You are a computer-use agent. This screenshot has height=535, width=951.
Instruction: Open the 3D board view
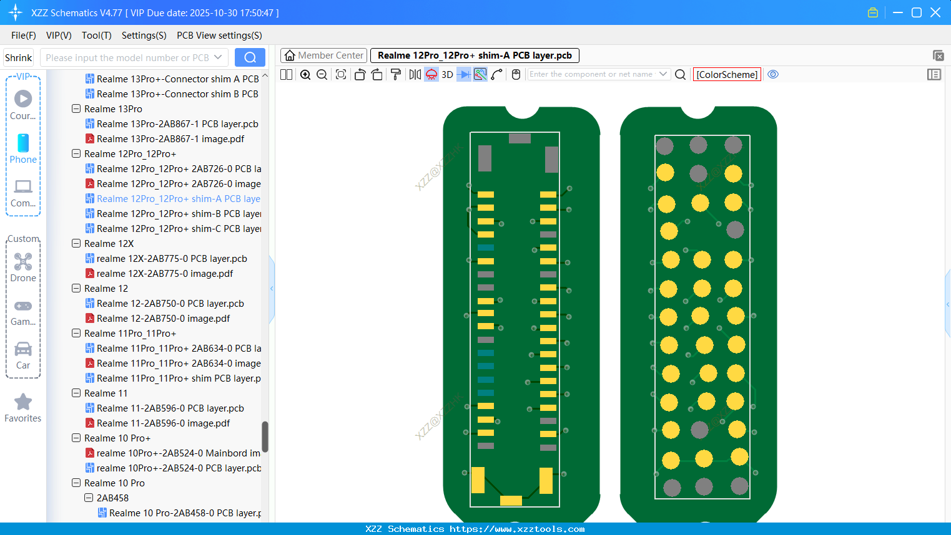(446, 74)
